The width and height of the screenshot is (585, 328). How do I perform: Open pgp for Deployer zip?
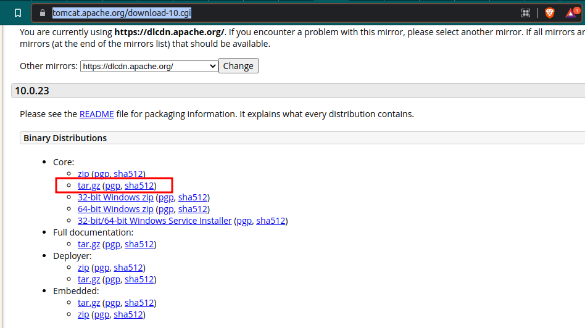[x=102, y=268]
